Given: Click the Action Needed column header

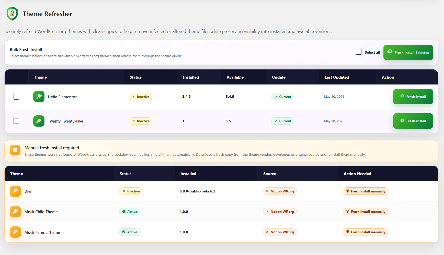Looking at the screenshot, I should (357, 174).
